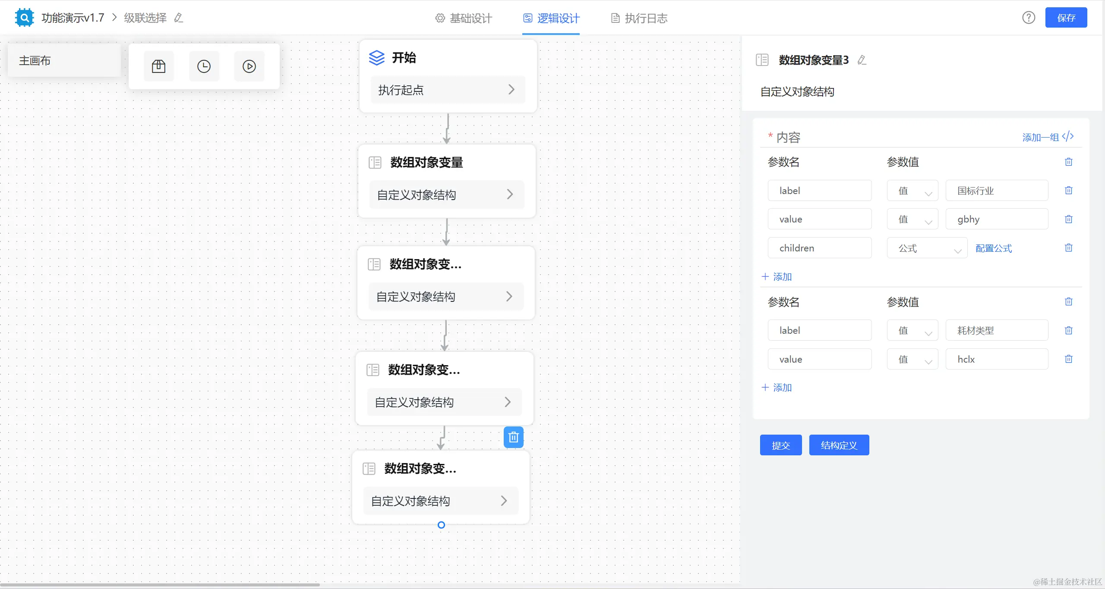Viewport: 1105px width, 589px height.
Task: Click the gbhy value input field
Action: point(996,219)
